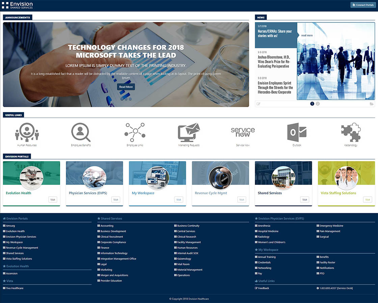The width and height of the screenshot is (378, 303).
Task: Open Envision Employees Sprint news story
Action: click(x=275, y=88)
